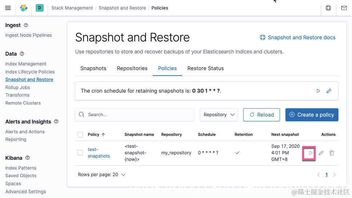The width and height of the screenshot is (352, 198).
Task: Open the Restore Status tab
Action: pyautogui.click(x=205, y=68)
